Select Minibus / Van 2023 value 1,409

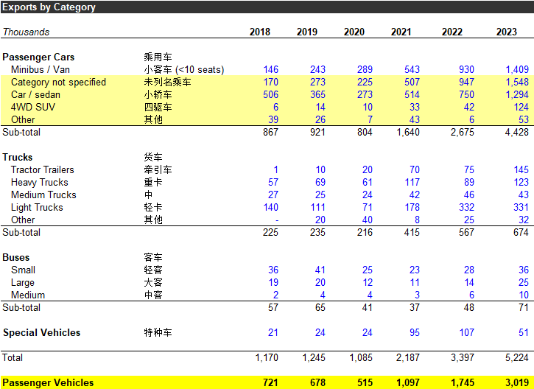pos(517,69)
